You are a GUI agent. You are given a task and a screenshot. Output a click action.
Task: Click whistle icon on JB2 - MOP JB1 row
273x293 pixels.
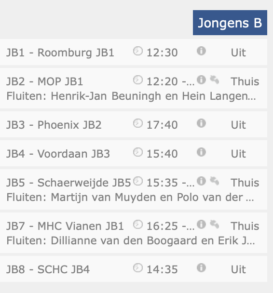click(x=215, y=80)
